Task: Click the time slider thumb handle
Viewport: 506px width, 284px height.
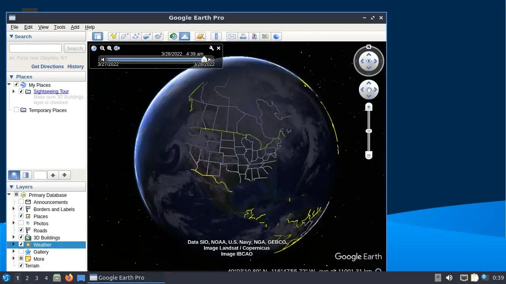Action: (204, 59)
